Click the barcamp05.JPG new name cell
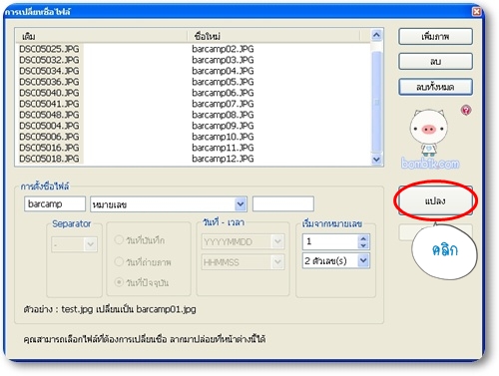499x376 pixels. tap(223, 82)
